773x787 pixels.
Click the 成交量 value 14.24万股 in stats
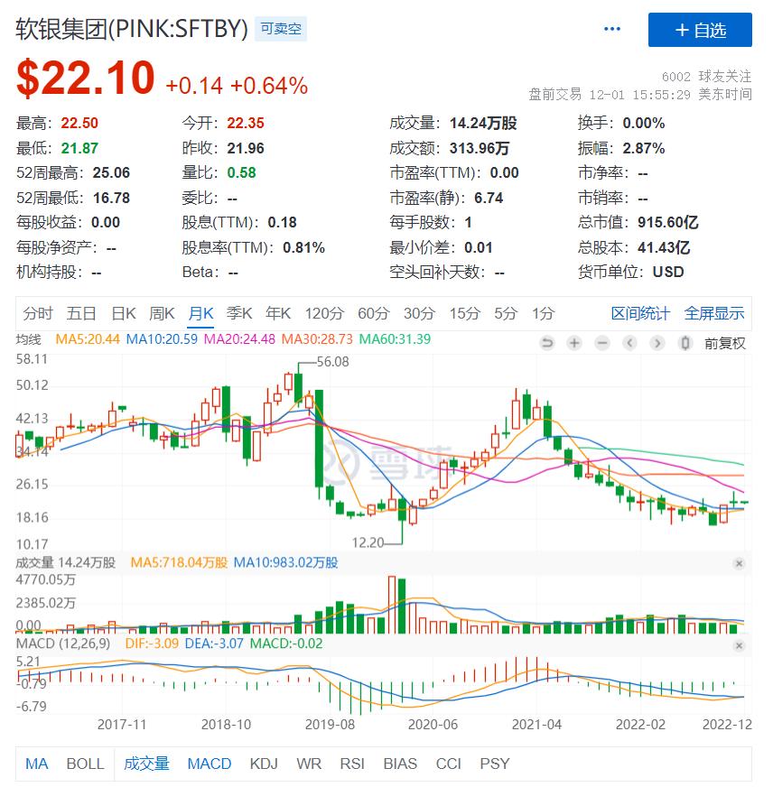pos(483,123)
